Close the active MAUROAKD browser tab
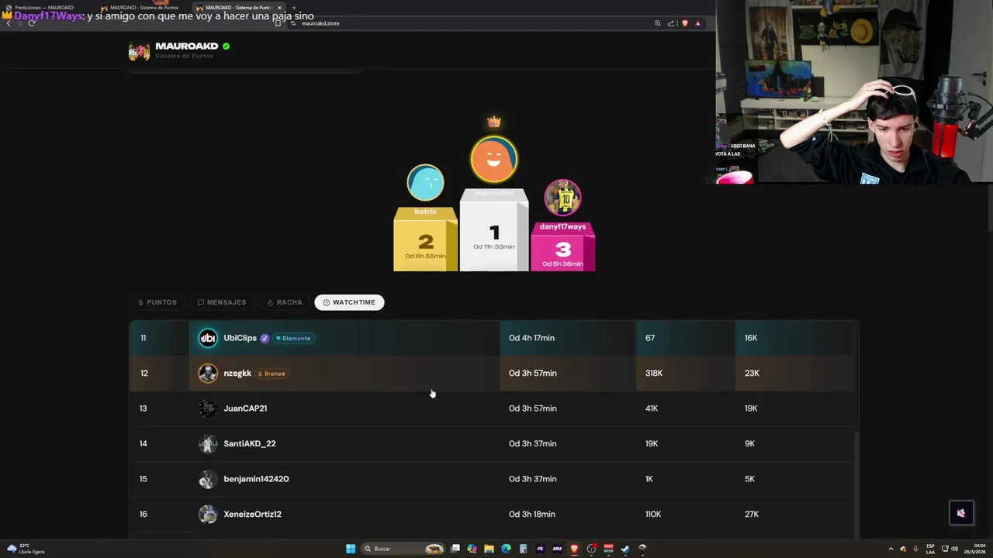 coord(280,8)
